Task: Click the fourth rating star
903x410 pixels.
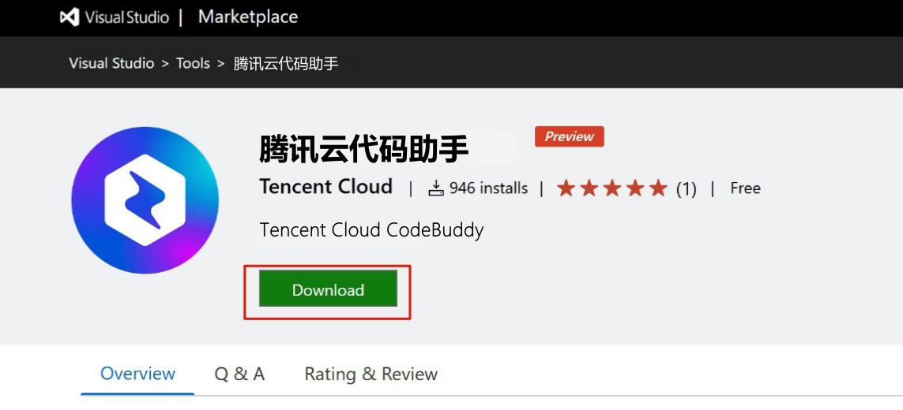Action: tap(634, 188)
